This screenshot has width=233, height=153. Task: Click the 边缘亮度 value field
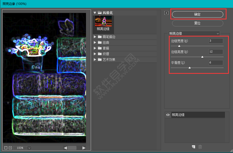point(216,52)
